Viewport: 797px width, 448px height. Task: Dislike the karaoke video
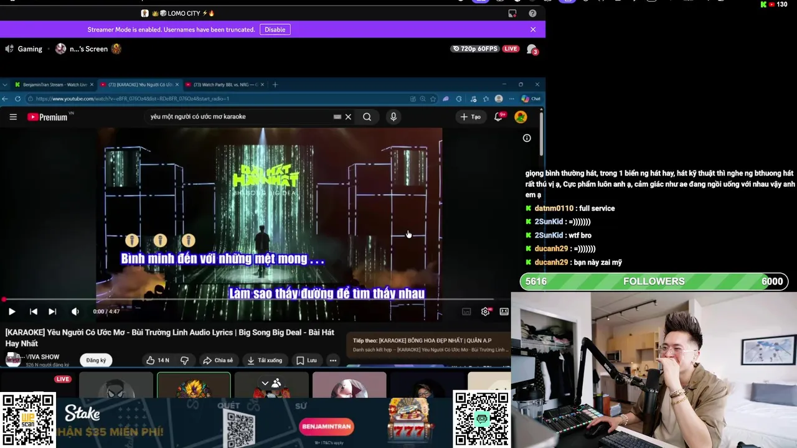click(184, 360)
